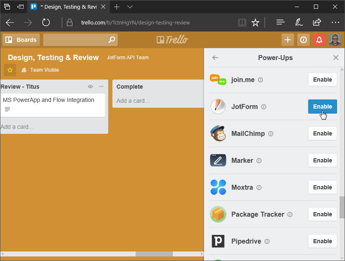
Task: Set these tabs aside icon
Action: click(20, 7)
